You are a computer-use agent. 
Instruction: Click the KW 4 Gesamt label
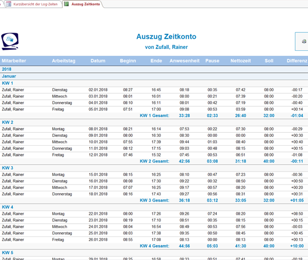click(154, 246)
